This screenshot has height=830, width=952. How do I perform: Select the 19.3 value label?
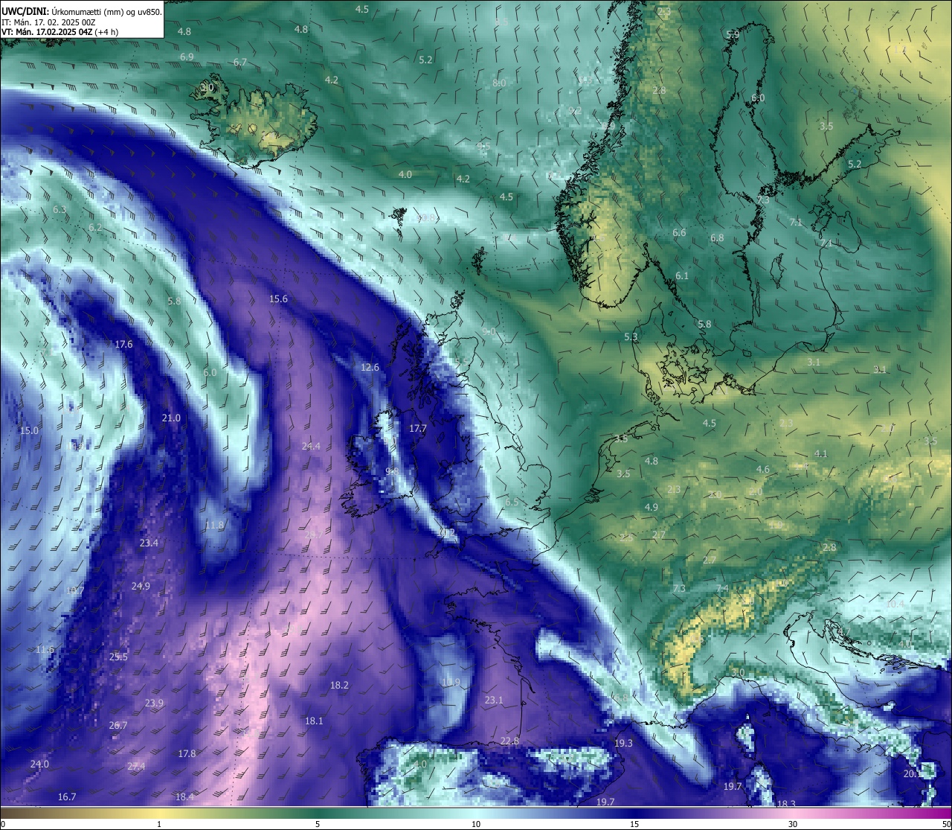point(623,744)
